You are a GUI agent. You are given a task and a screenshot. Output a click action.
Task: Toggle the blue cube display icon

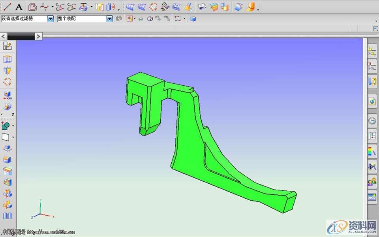point(193,19)
